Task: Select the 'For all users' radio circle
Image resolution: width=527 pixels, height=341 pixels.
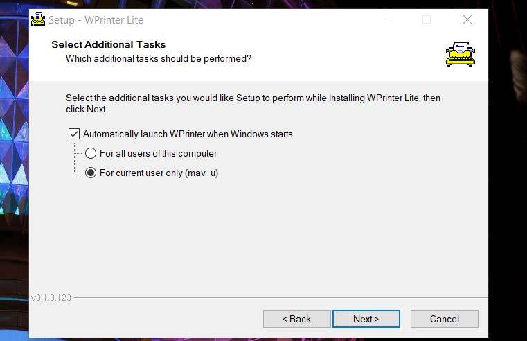Action: pyautogui.click(x=91, y=153)
